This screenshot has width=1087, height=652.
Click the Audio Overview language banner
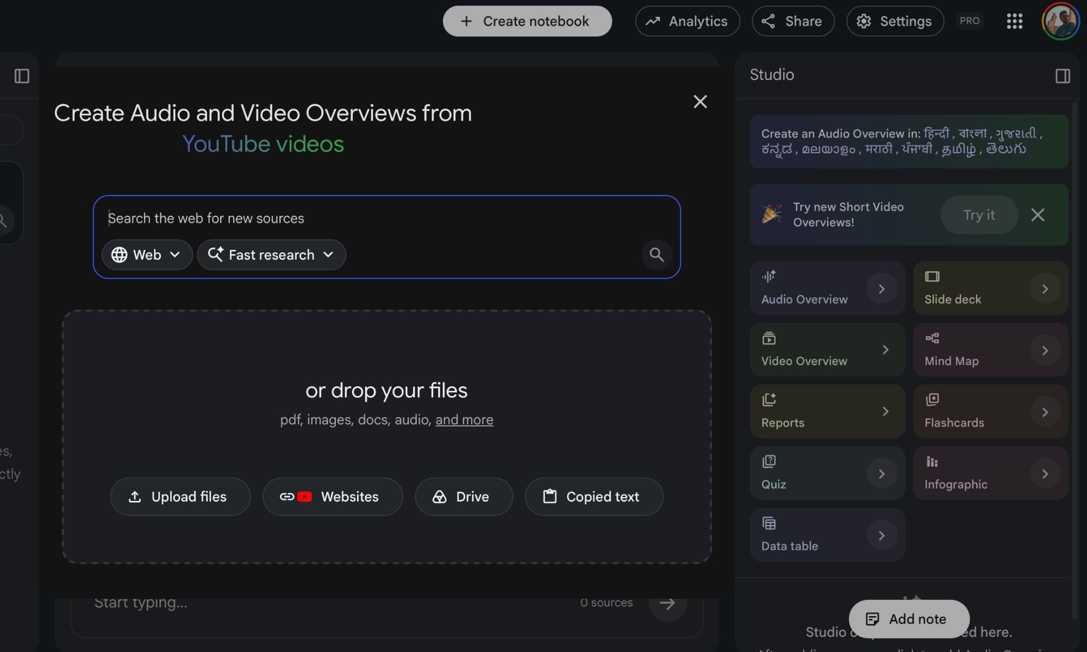coord(909,141)
